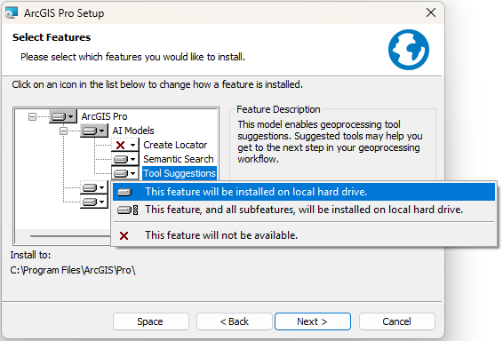Open the AI Models feature install dropdown
Viewport: 503px width, 341px height.
click(94, 131)
